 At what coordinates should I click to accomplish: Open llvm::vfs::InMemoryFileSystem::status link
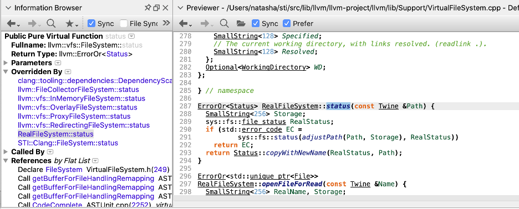click(x=82, y=99)
